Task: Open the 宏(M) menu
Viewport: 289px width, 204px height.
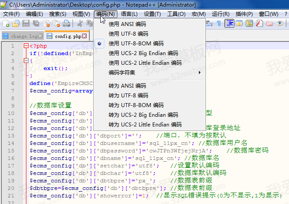Action: 198,14
